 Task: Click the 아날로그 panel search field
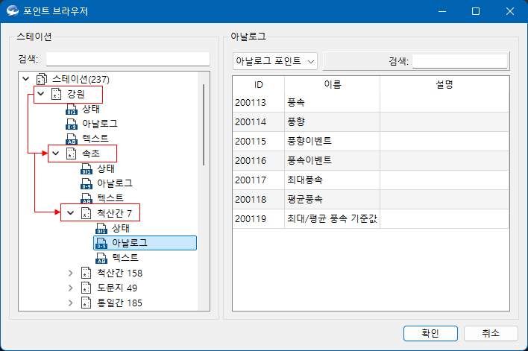coord(459,61)
